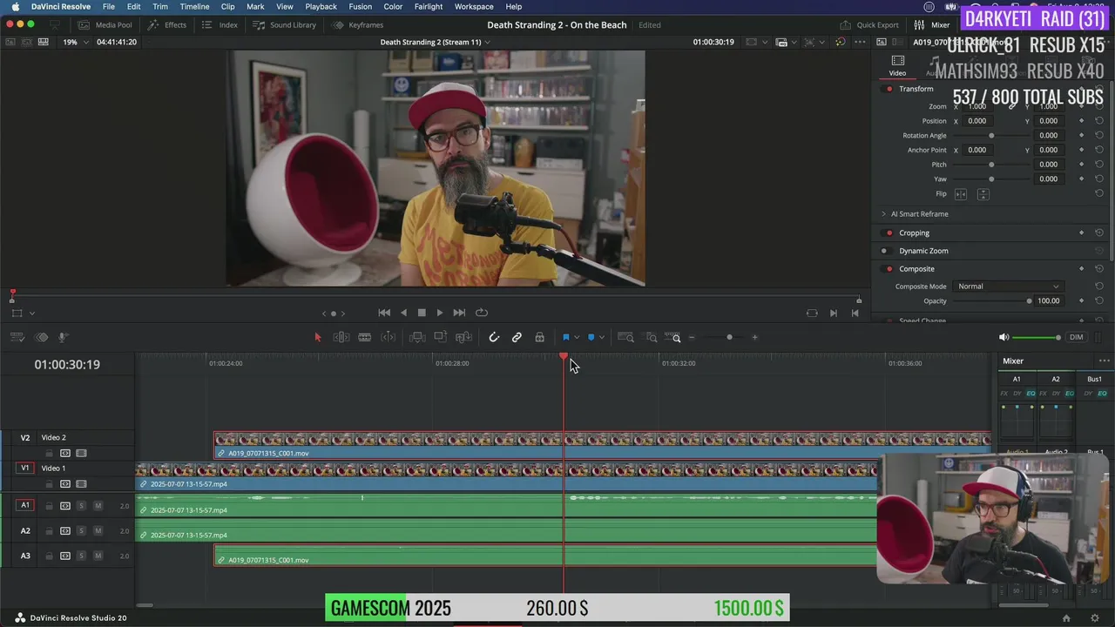Open timeline name dropdown Death Stranding 2
The width and height of the screenshot is (1115, 627).
click(x=435, y=42)
